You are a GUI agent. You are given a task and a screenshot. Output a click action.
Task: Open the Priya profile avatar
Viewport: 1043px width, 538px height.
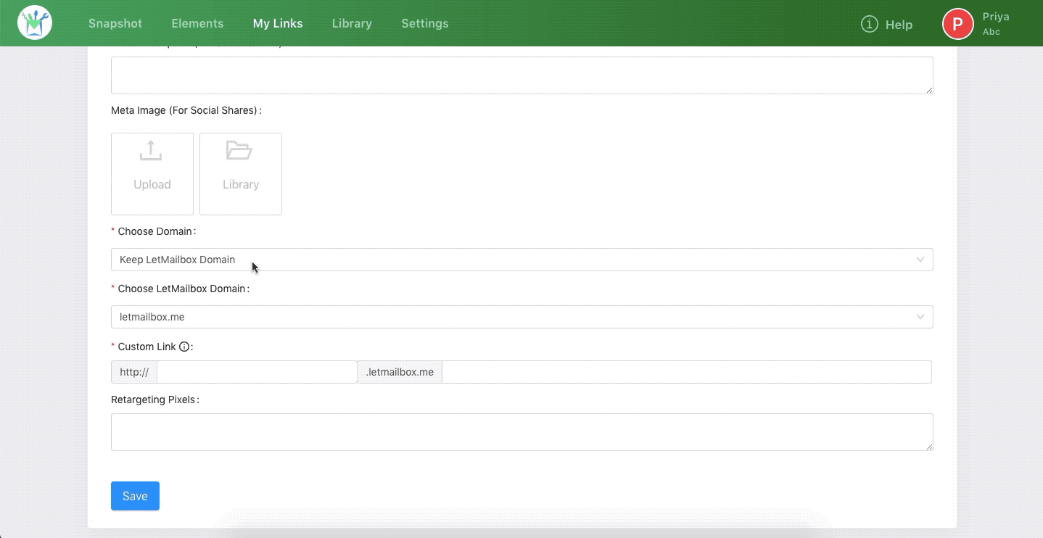[957, 23]
